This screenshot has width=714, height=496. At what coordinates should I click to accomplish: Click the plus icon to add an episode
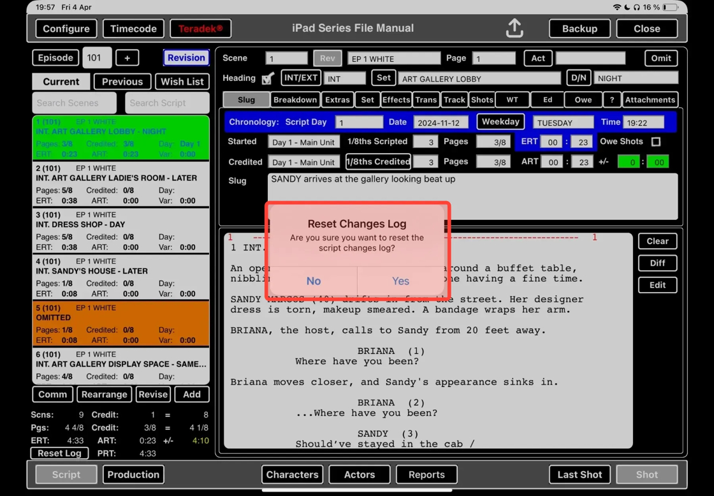pos(127,58)
